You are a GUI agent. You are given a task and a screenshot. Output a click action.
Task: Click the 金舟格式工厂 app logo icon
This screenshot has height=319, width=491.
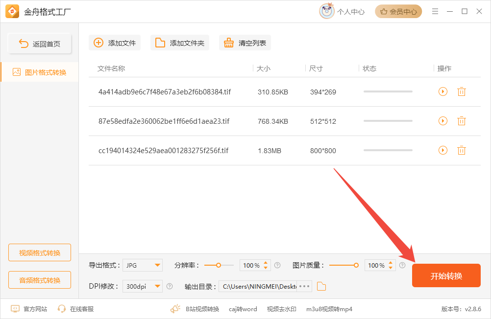12,12
